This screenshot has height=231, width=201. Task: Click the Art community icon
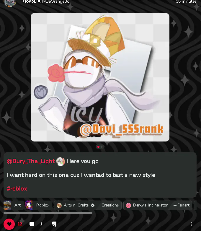(x=7, y=205)
